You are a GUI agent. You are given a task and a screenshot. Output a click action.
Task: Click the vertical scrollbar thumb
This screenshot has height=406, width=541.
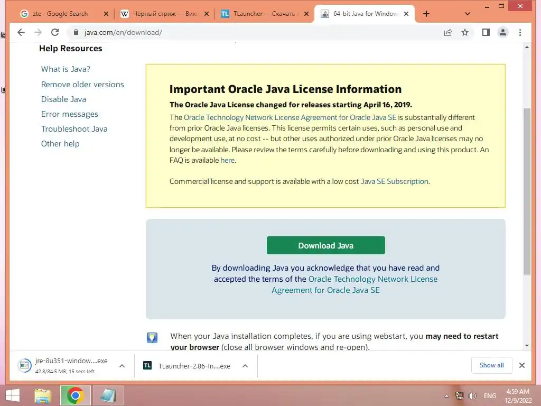tap(527, 191)
